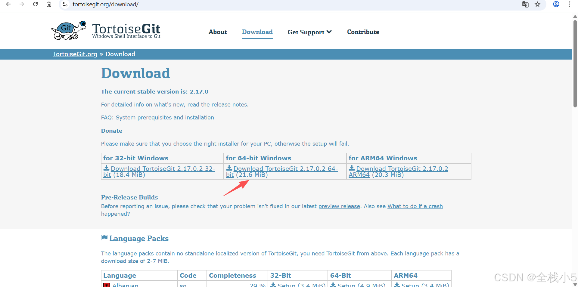Click the TortoiseGit turtle logo
This screenshot has height=287, width=578.
click(x=69, y=30)
